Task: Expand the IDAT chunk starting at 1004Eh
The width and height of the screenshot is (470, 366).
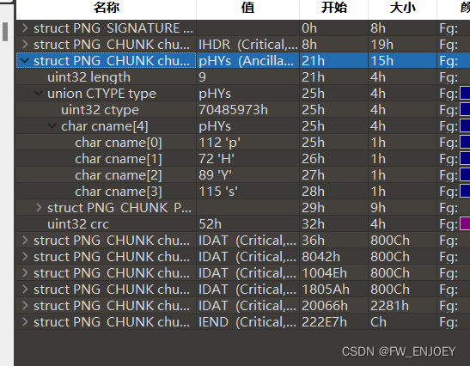Action: [25, 272]
